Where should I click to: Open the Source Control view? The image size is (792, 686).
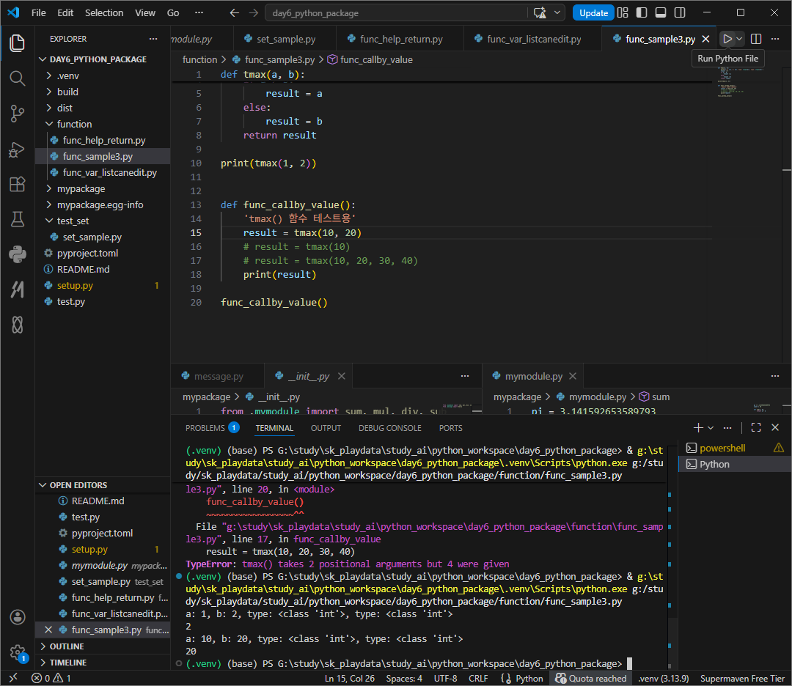[x=17, y=114]
